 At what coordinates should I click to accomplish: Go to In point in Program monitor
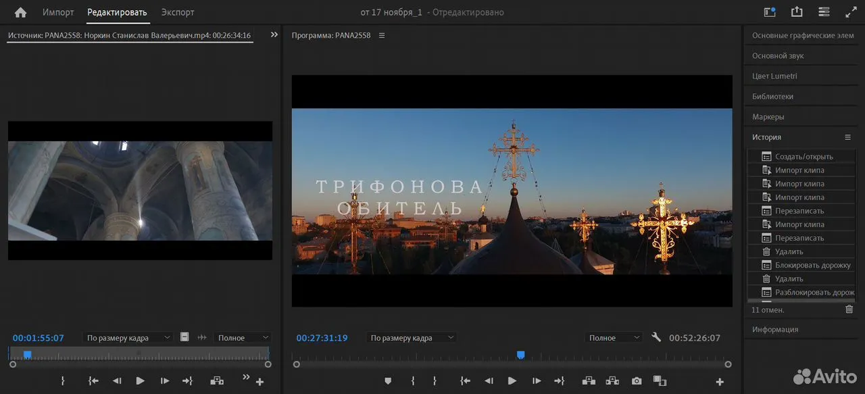tap(465, 381)
